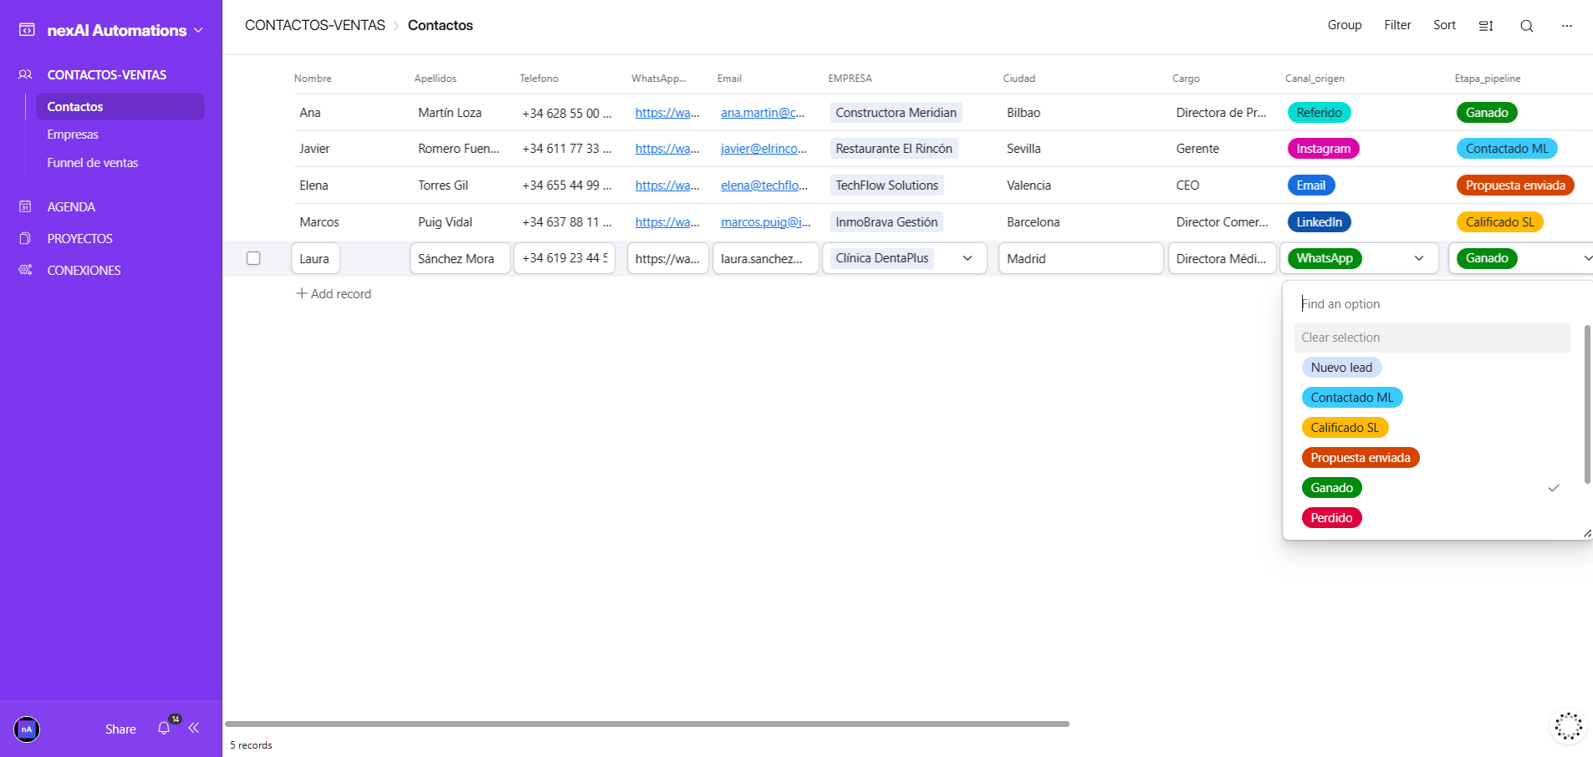Screen dimensions: 1593x757
Task: Click Clear selection in the dropdown
Action: point(1432,338)
